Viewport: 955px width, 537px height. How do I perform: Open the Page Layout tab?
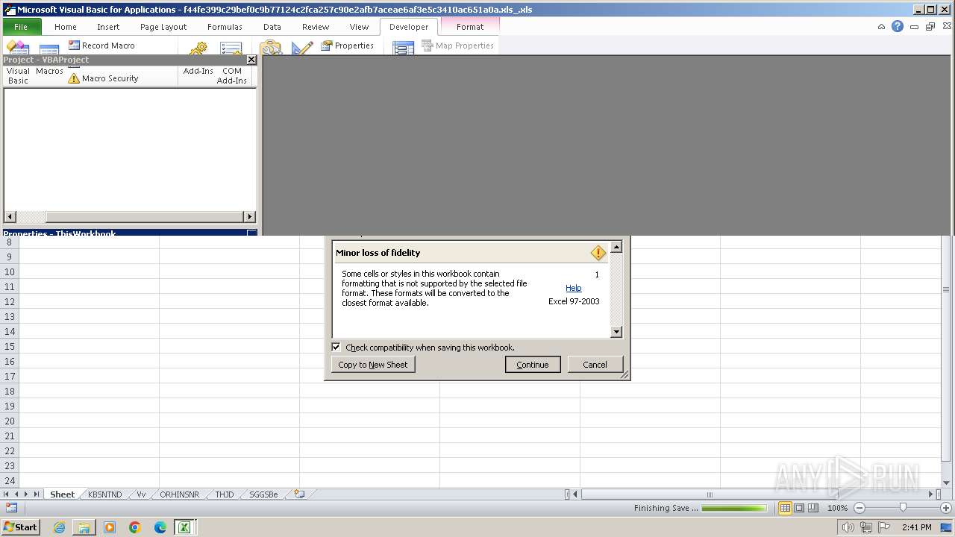coord(163,26)
